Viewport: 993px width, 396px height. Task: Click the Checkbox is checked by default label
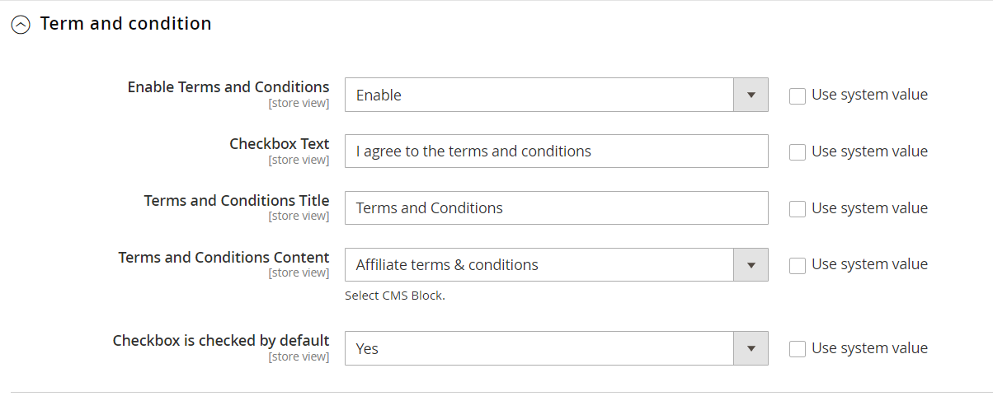pos(220,341)
